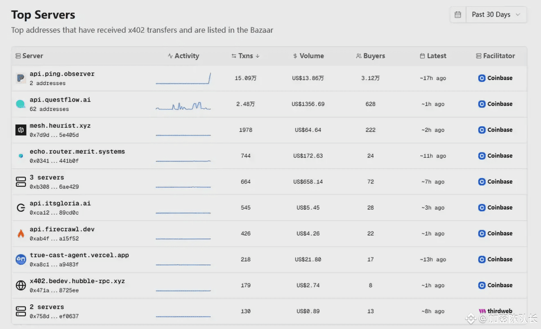Click the Facilitator column header

pos(496,56)
